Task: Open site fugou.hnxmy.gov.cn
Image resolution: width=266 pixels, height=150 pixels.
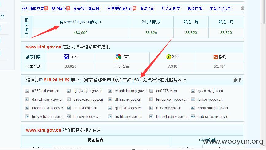Action: click(x=47, y=108)
